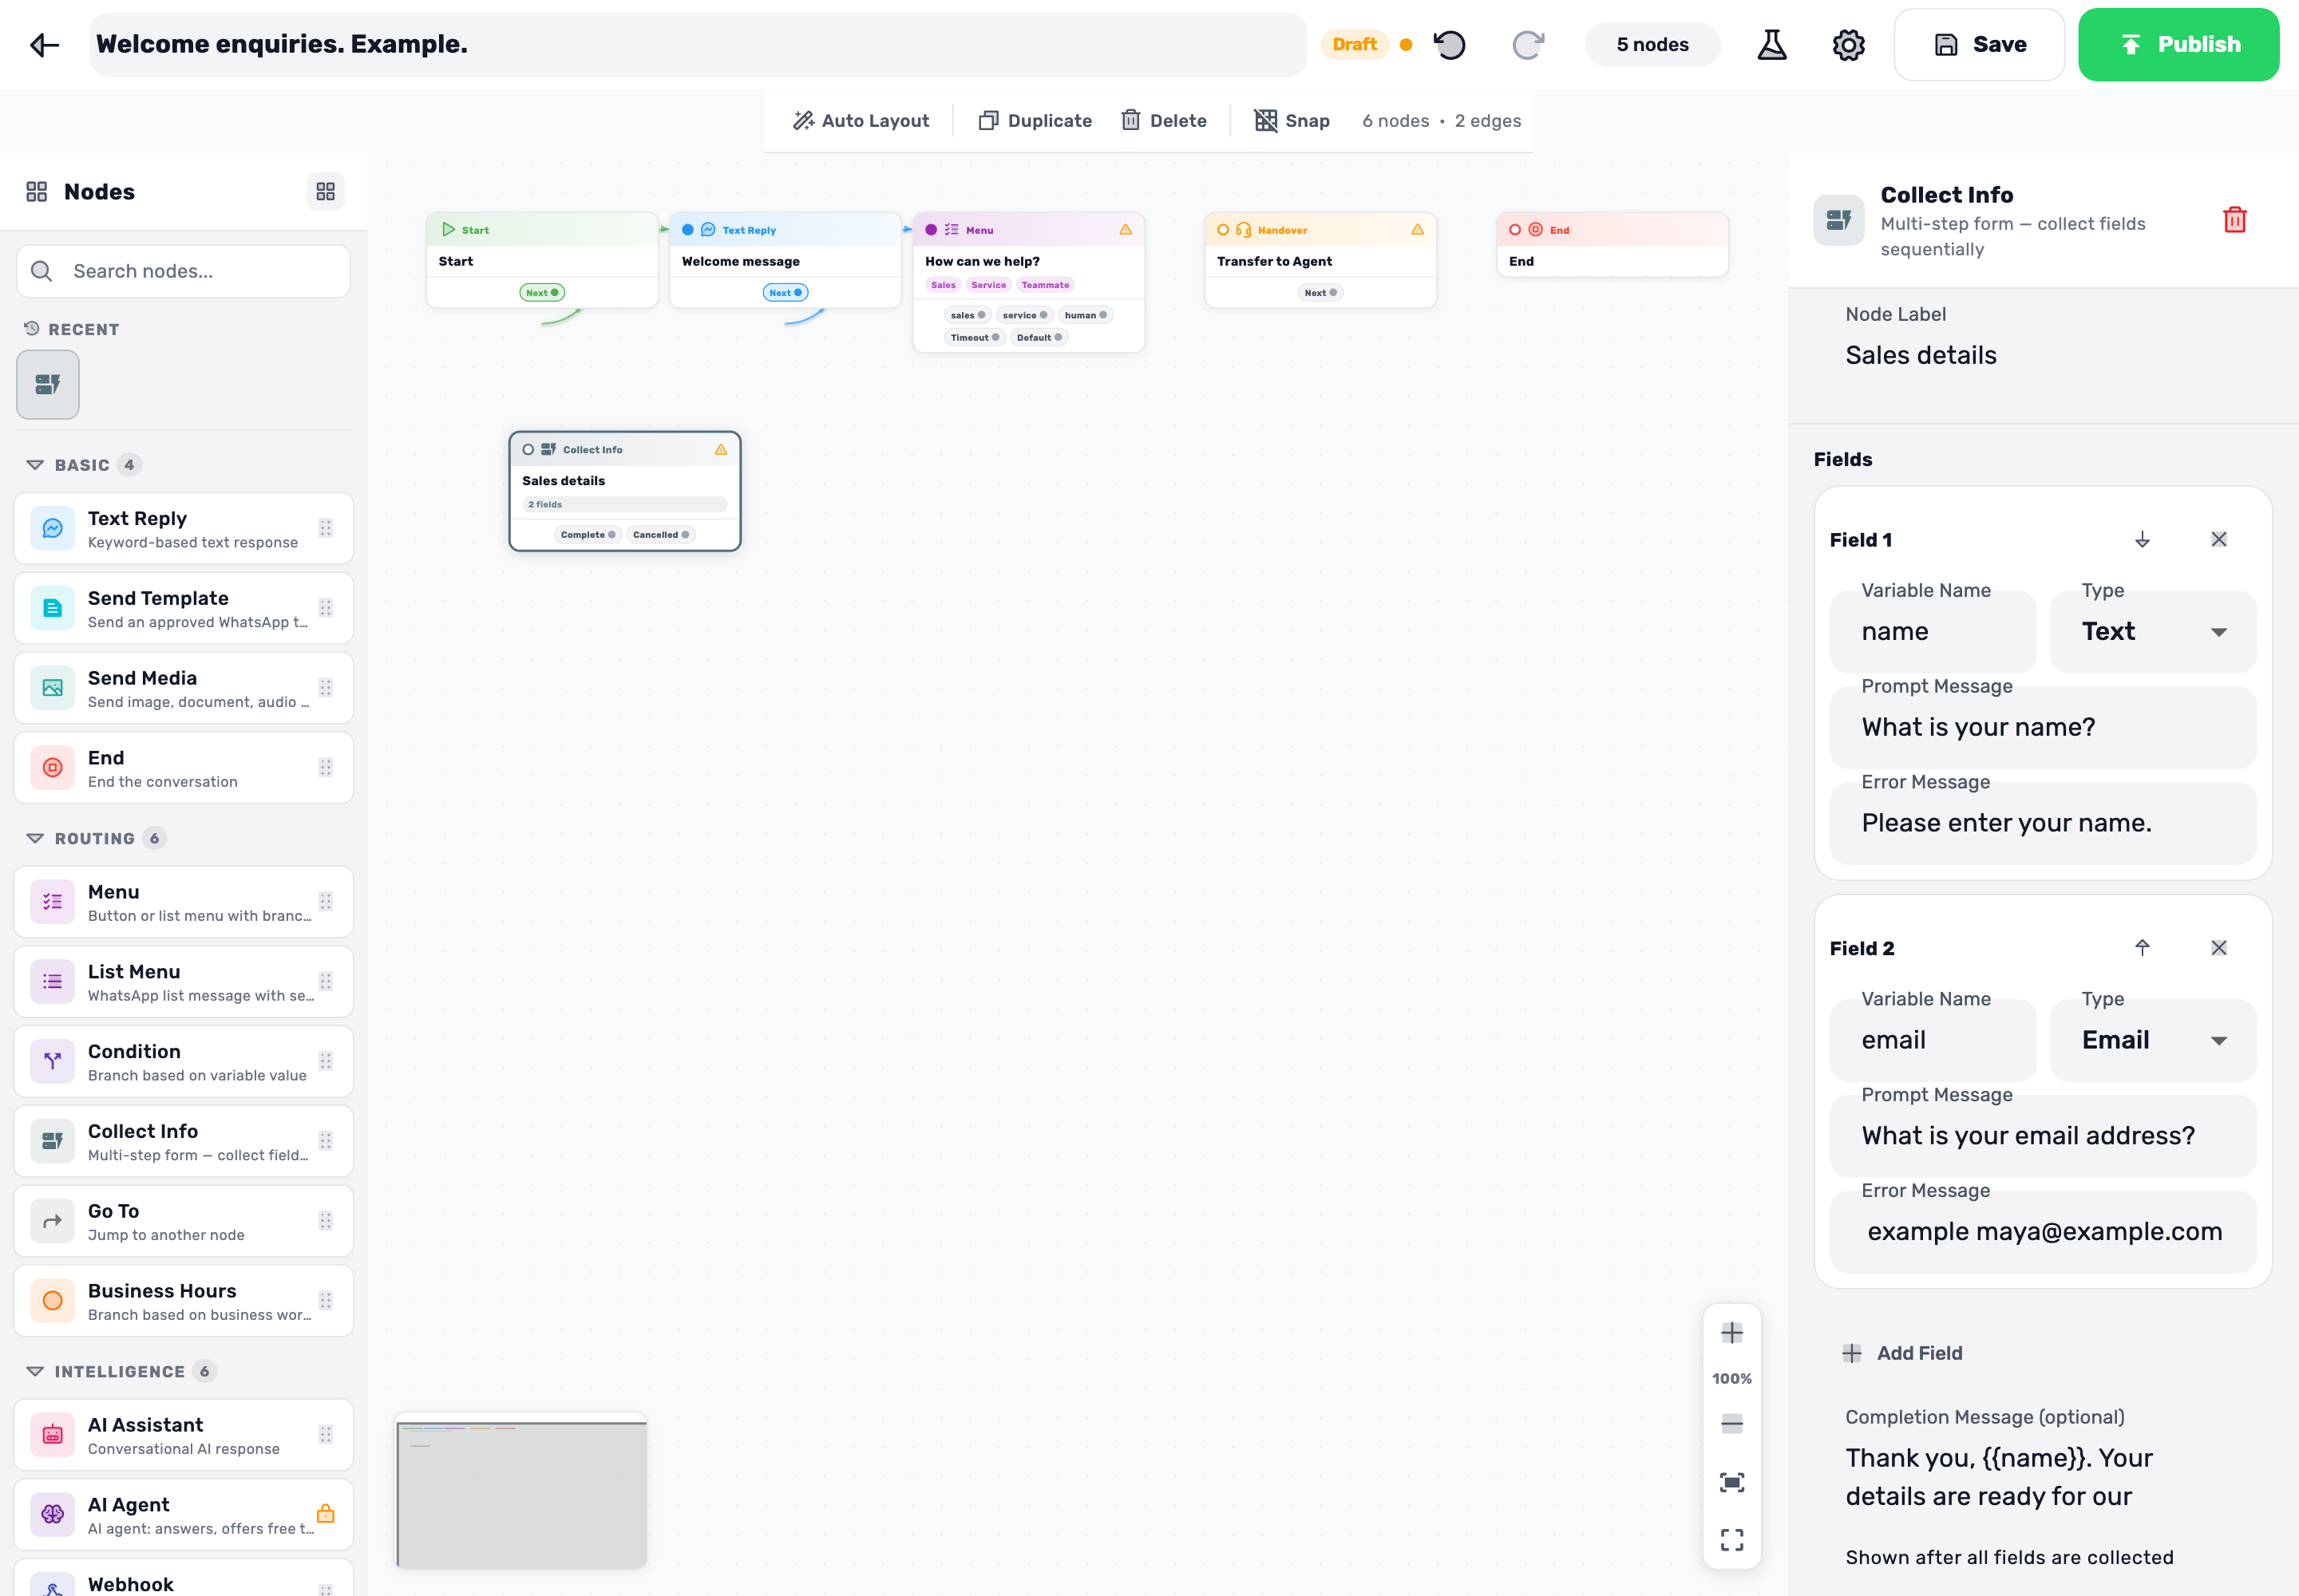Remove Field 1 with X icon

pos(2218,540)
